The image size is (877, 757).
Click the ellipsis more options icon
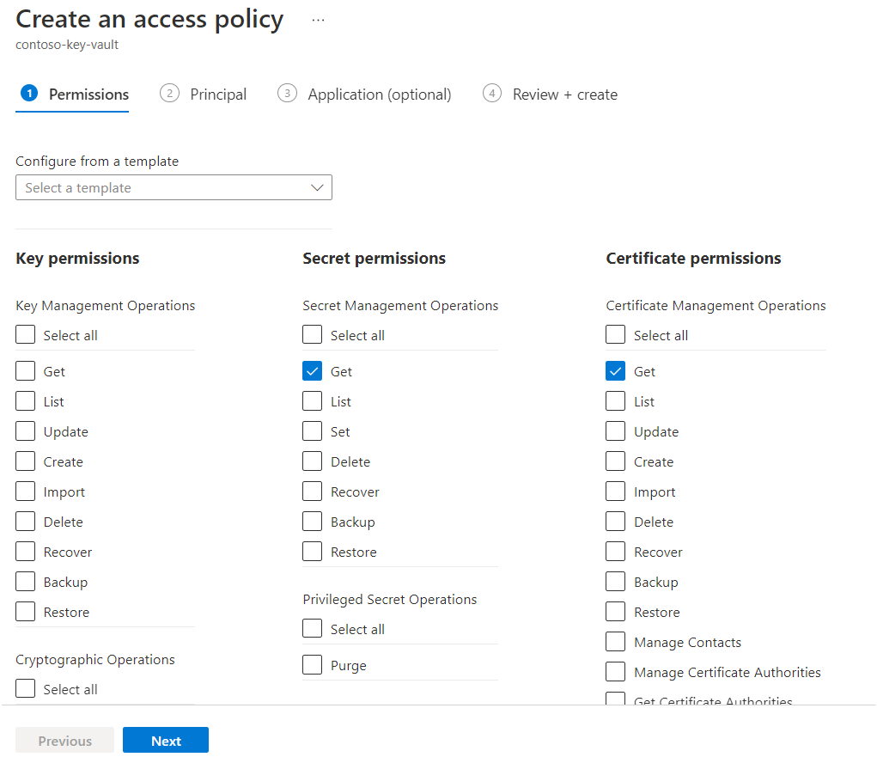tap(318, 20)
